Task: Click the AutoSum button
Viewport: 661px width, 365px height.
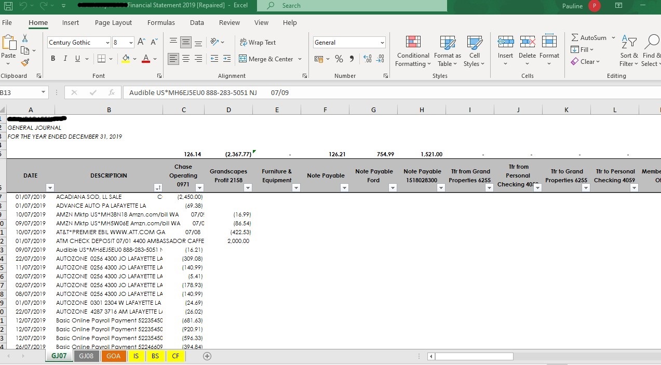Action: click(x=588, y=38)
